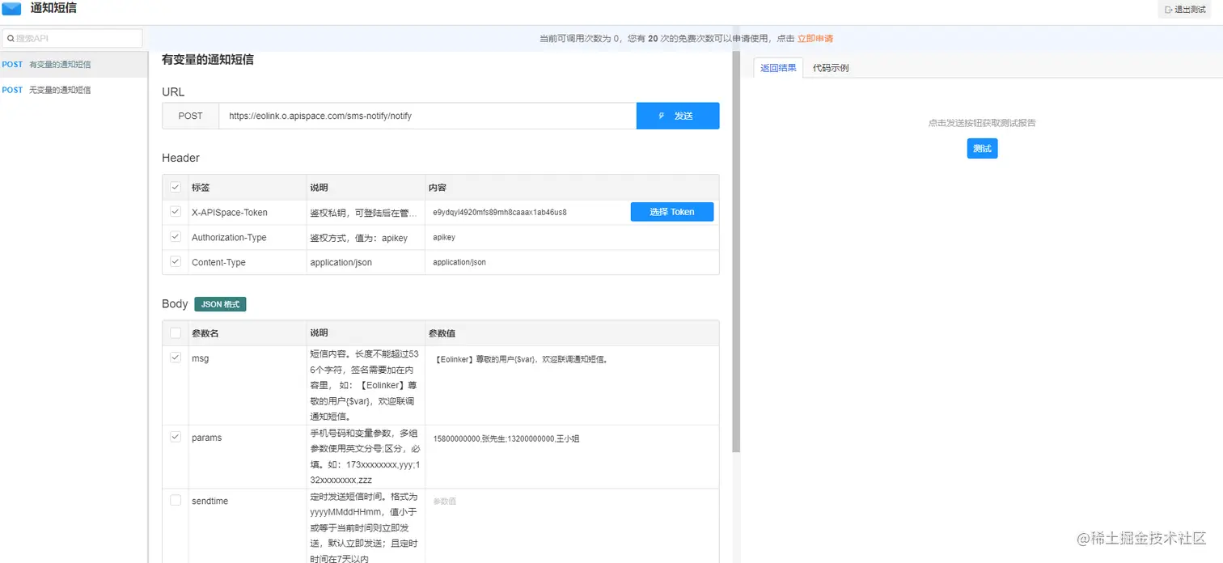
Task: Click the Authorization-Type apikey value field
Action: point(571,238)
